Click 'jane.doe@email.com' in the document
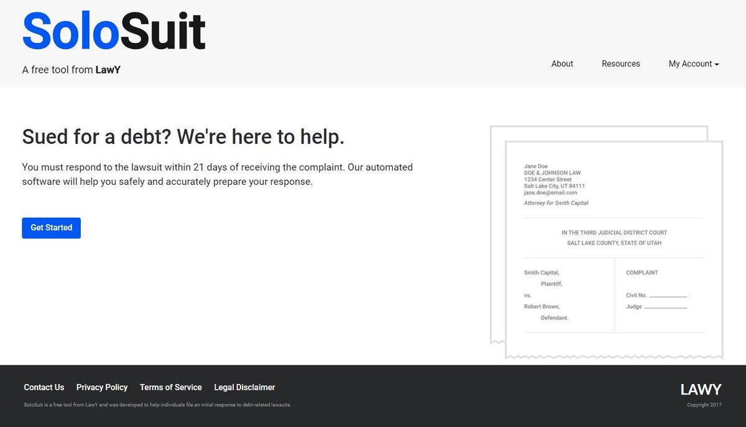746x427 pixels. coord(551,193)
